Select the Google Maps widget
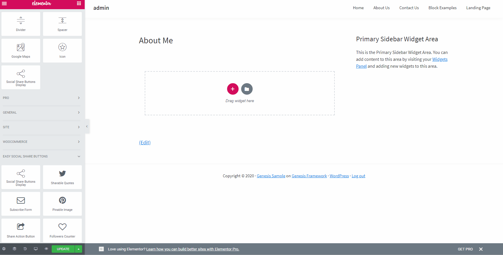 21,50
